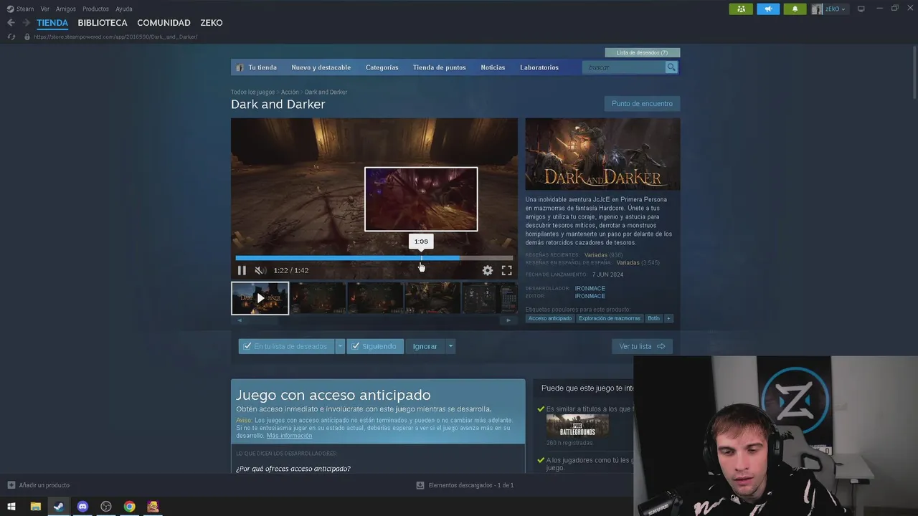Open the recent reviews Variadas link
Image resolution: width=918 pixels, height=516 pixels.
click(595, 255)
